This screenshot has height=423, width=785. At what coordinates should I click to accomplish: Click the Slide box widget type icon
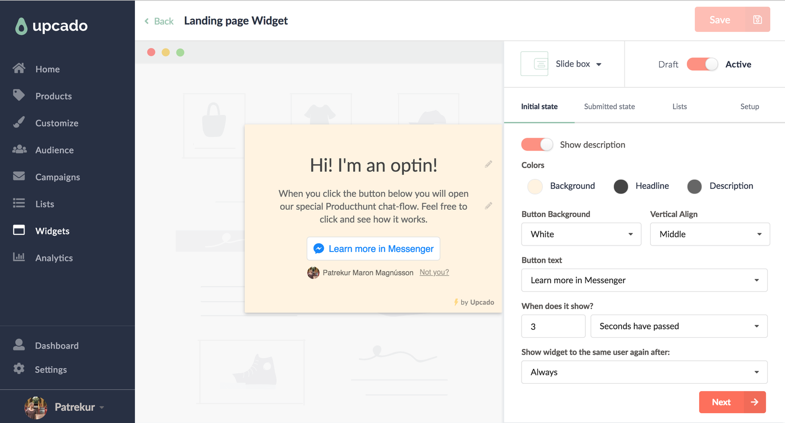(534, 64)
